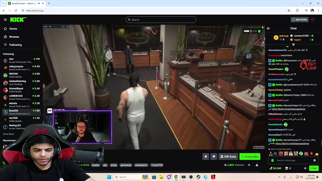Click the Get KICKs button
Image resolution: width=322 pixels, height=181 pixels.
[299, 20]
